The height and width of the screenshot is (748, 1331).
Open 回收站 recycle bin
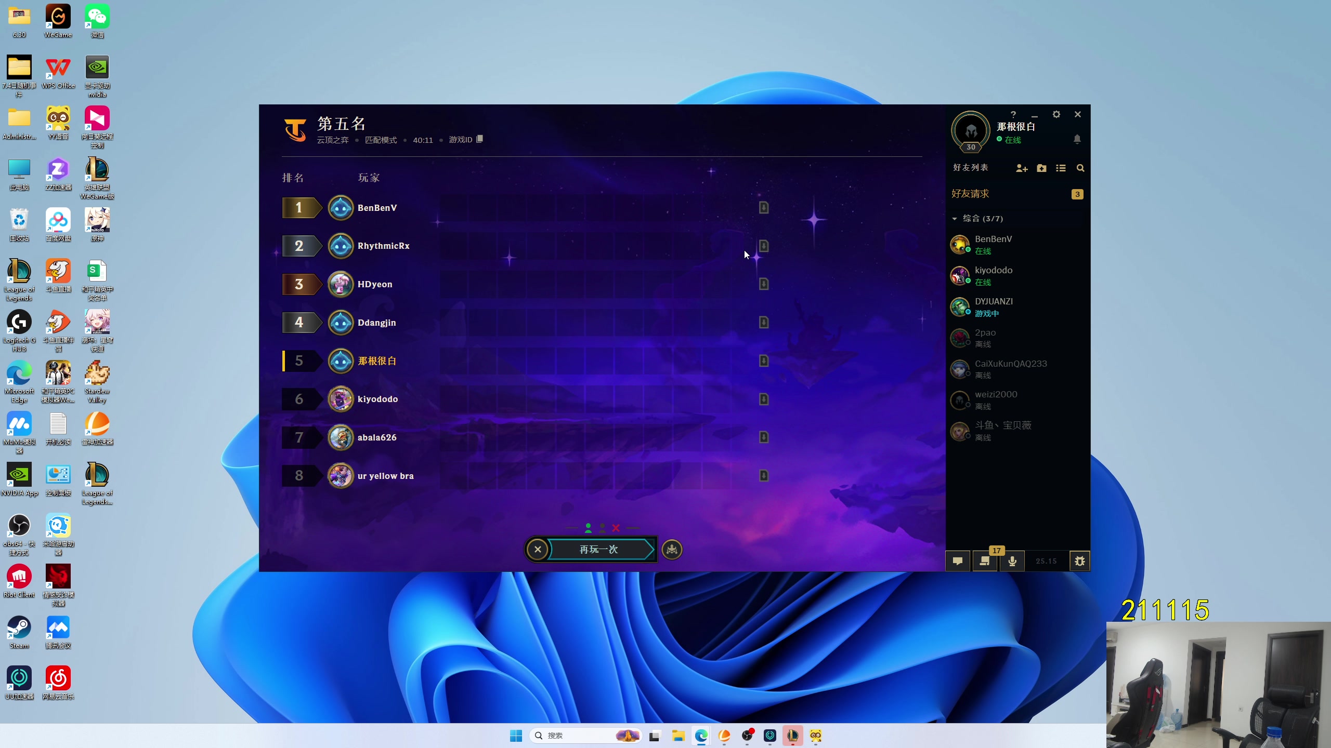[19, 224]
